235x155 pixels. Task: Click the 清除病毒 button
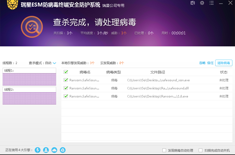point(224,63)
